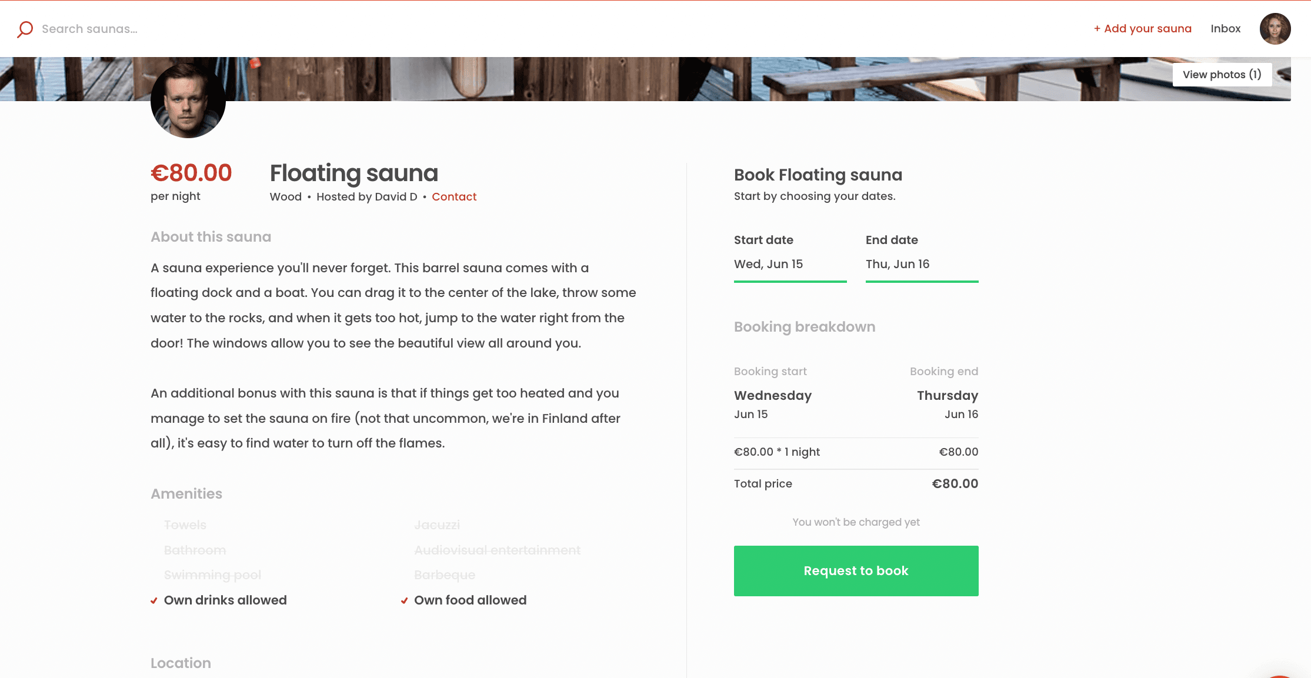Open the Inbox from the top navigation

(1225, 29)
